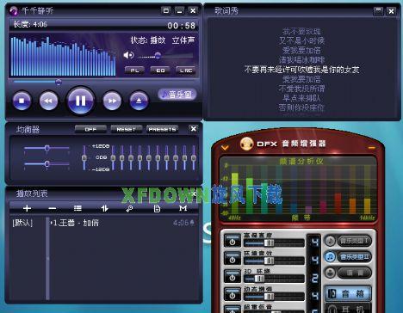Click the playlist sort arrows icon
Viewport: 403px width, 313px height.
(104, 208)
